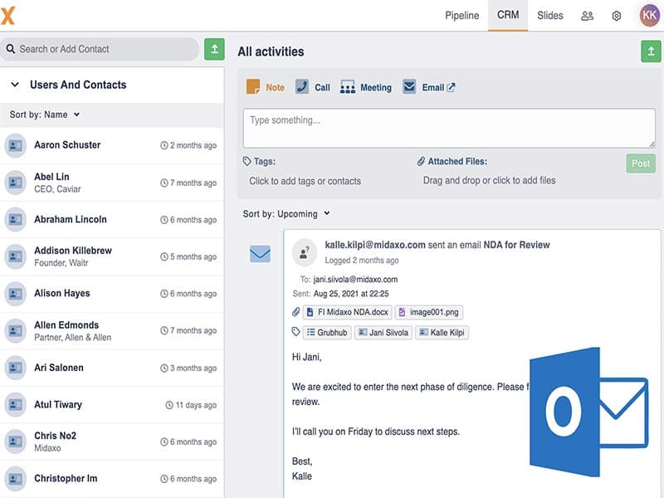The image size is (664, 498).
Task: Select the Note activity type
Action: click(x=266, y=87)
